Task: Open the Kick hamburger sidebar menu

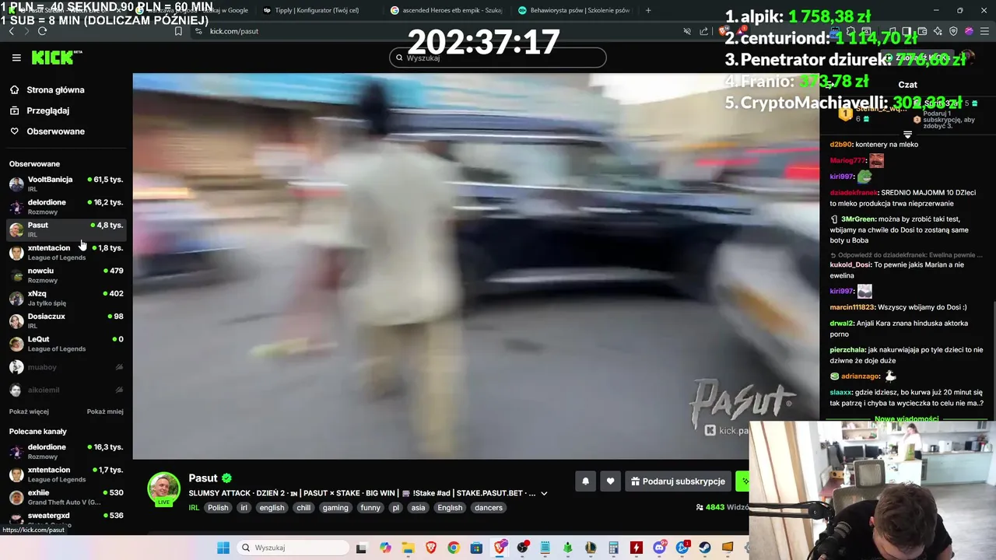Action: (x=16, y=58)
